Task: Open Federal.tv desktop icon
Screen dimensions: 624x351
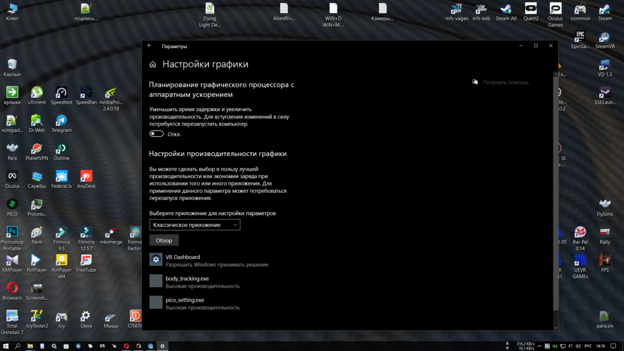Action: click(61, 180)
